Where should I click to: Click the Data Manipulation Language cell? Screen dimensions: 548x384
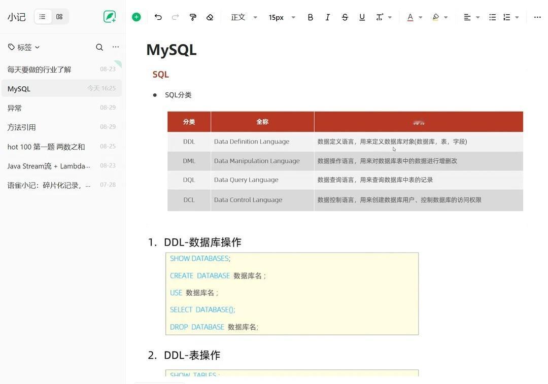(x=262, y=161)
